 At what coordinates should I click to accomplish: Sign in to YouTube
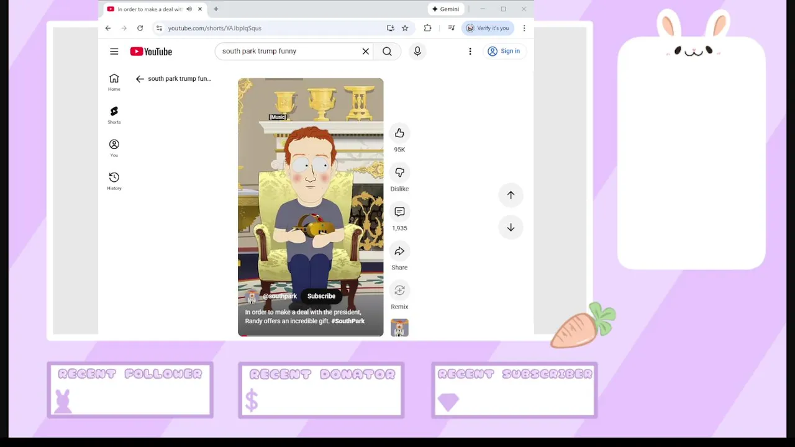[504, 52]
